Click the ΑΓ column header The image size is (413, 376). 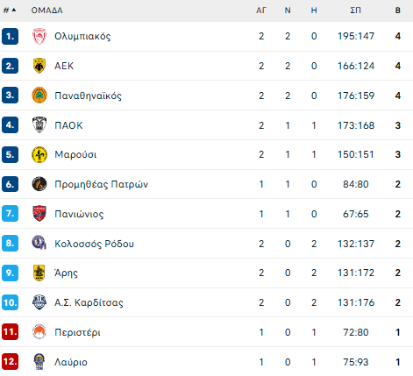pos(261,11)
